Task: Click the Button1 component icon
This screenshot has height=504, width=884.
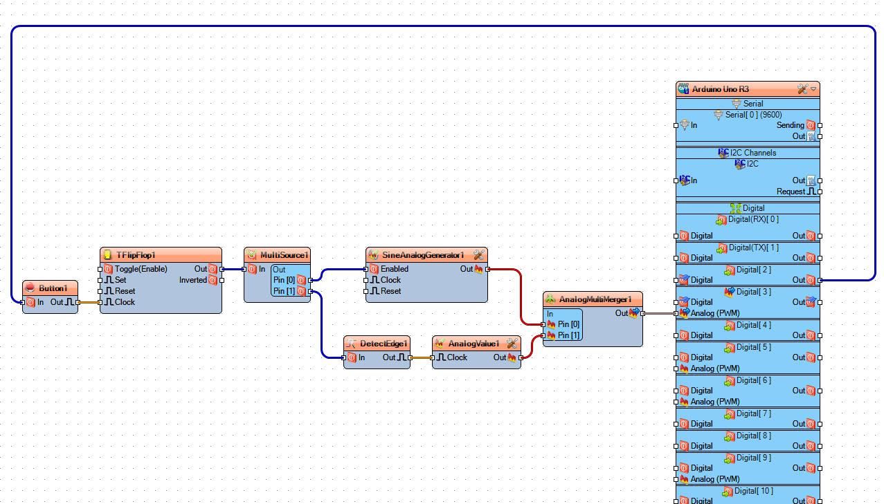Action: pos(30,288)
